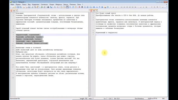This screenshot has width=178, height=100.
Task: Click the line 'Калиновые стены в гостиной'
Action: [x=28, y=47]
